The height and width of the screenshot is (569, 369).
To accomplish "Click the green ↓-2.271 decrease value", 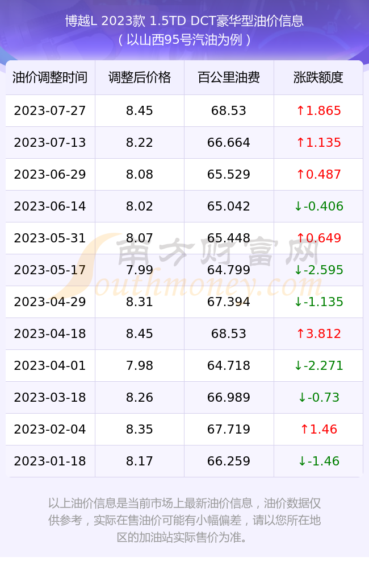I will pyautogui.click(x=318, y=365).
